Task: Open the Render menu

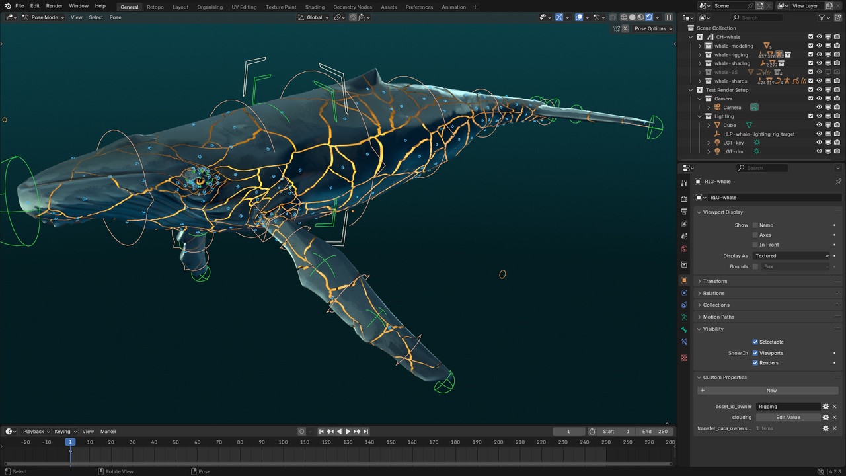Action: point(54,7)
